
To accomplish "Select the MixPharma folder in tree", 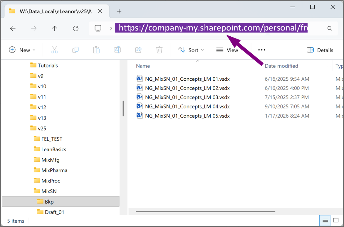I will tap(54, 170).
